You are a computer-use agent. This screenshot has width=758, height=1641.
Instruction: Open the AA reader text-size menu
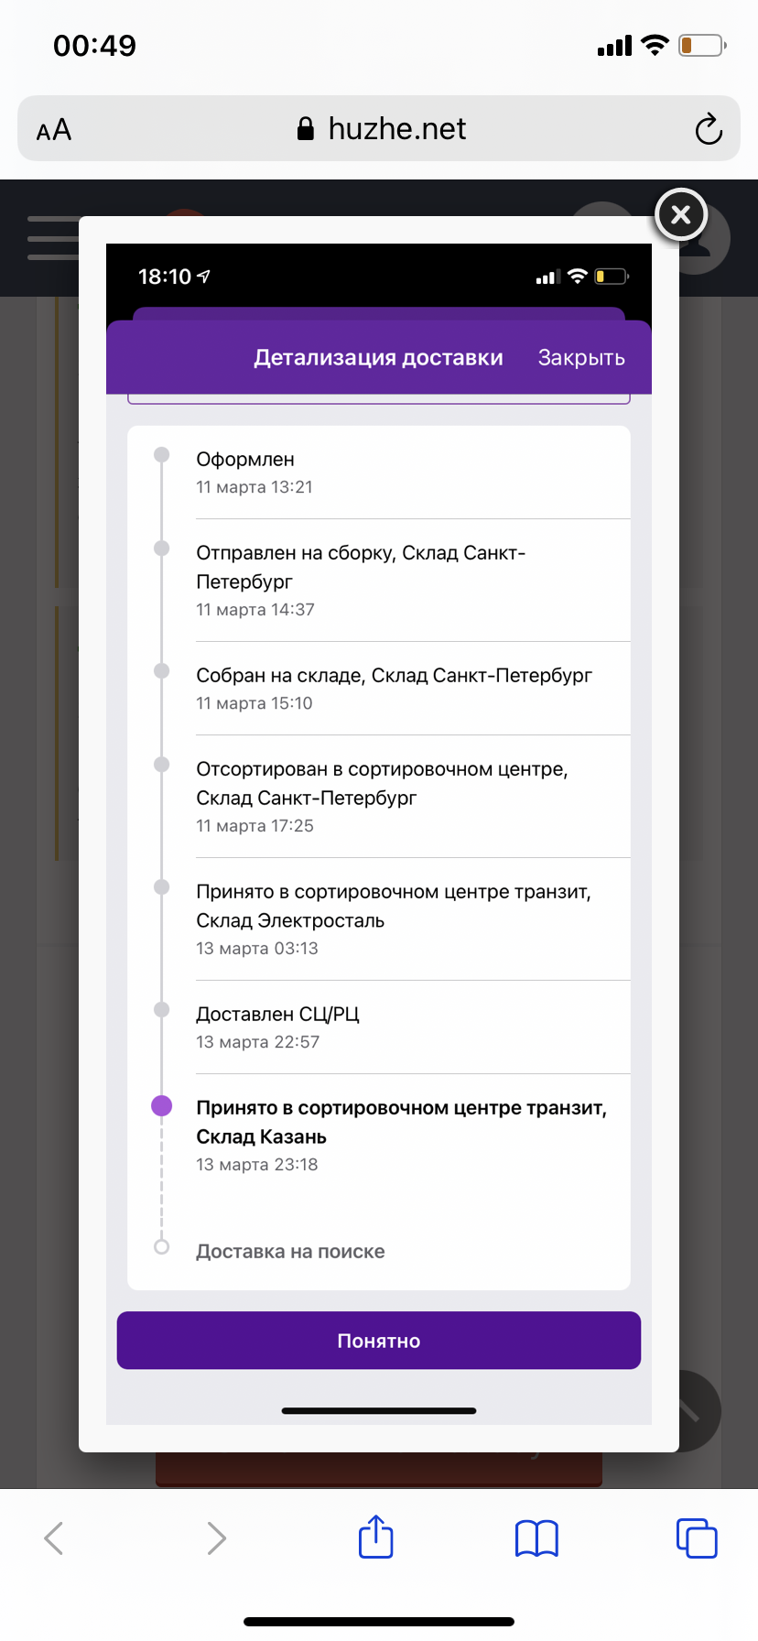[x=54, y=130]
